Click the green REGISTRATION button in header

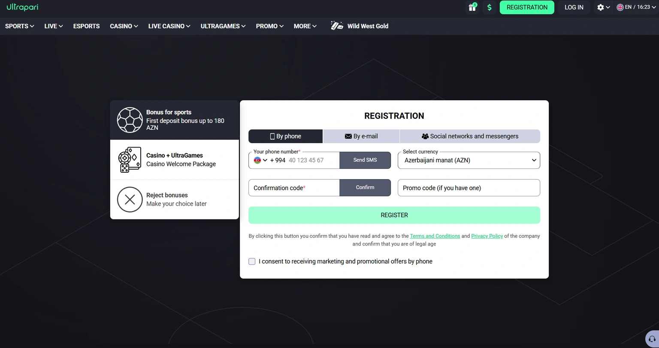click(527, 7)
